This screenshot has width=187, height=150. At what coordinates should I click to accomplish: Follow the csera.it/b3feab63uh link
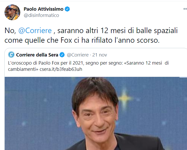click(x=61, y=69)
